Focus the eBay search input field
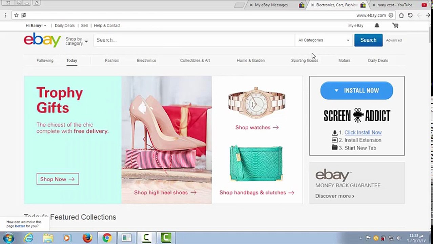This screenshot has width=433, height=244. click(194, 40)
